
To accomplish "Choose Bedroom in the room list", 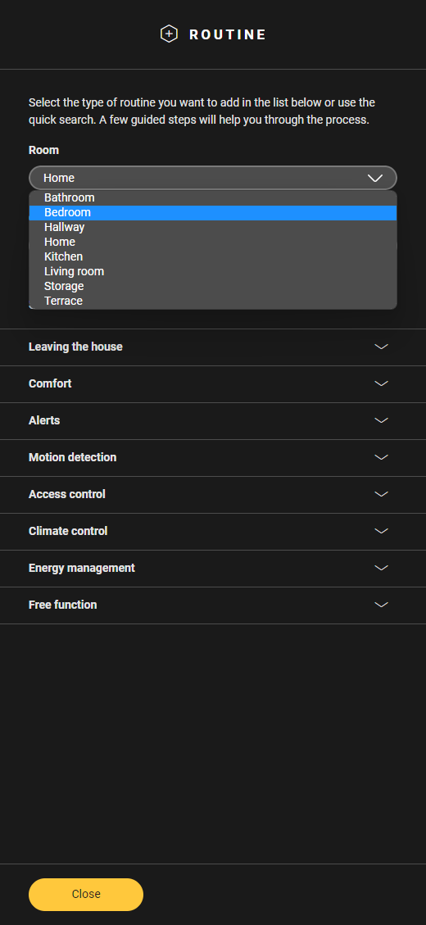I will 212,213.
